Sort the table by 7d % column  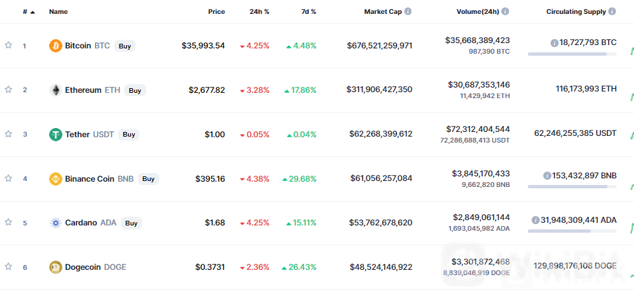click(309, 12)
